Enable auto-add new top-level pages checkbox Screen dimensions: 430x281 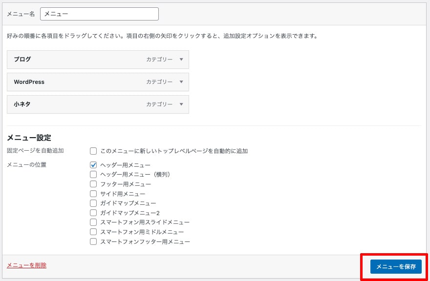click(x=93, y=151)
